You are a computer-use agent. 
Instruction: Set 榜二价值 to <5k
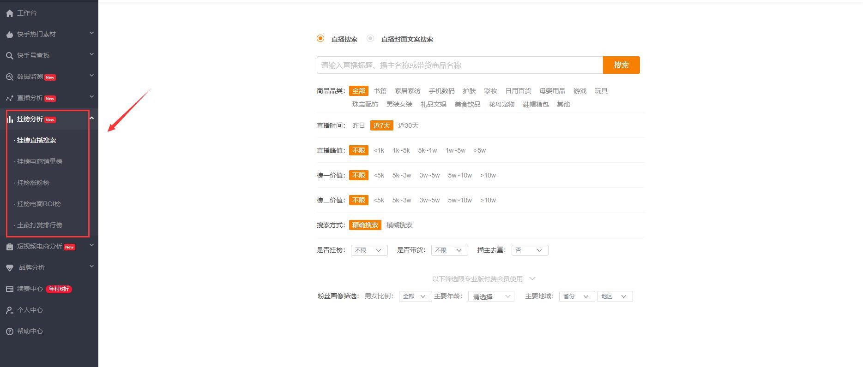coord(379,200)
